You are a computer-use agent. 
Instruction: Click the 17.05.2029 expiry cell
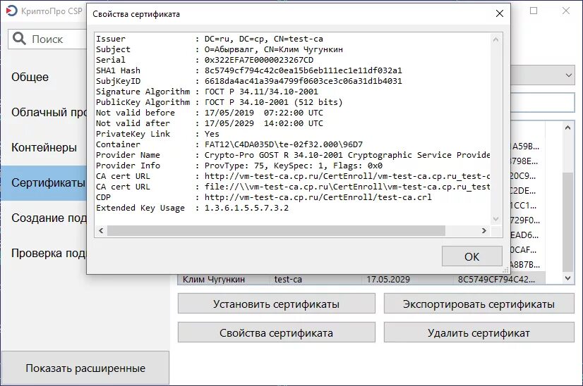pyautogui.click(x=388, y=279)
